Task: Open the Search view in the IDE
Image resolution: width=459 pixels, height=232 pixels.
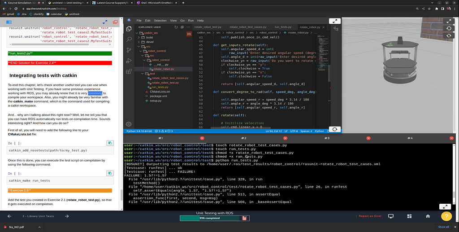Action: [x=129, y=39]
